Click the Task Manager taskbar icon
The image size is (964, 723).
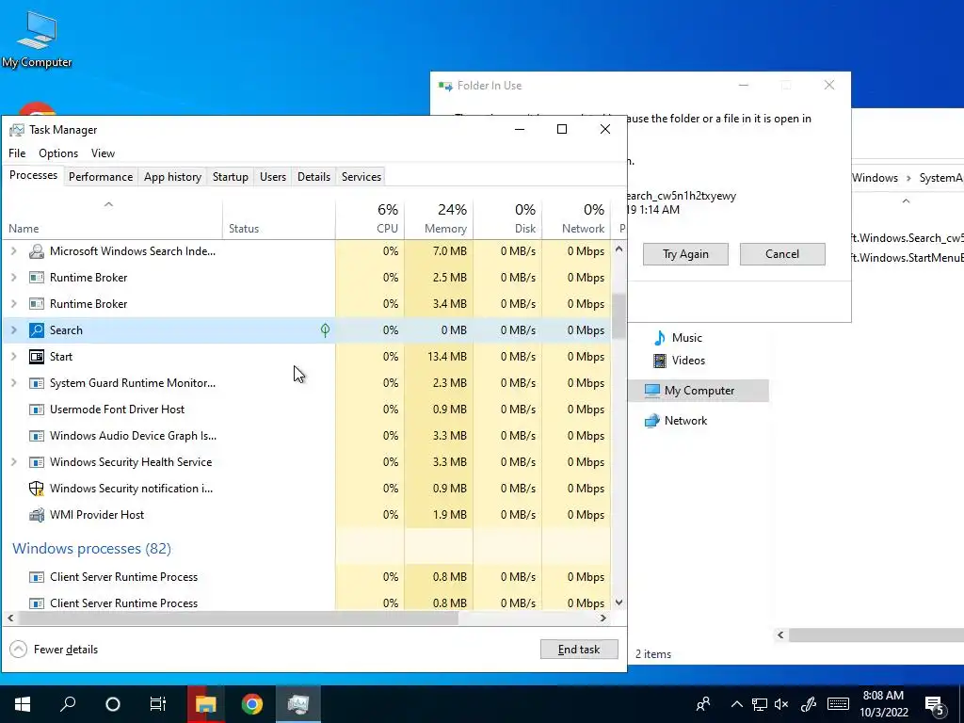[x=297, y=704]
